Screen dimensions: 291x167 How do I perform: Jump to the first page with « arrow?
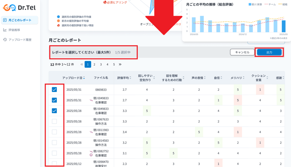(x=82, y=64)
